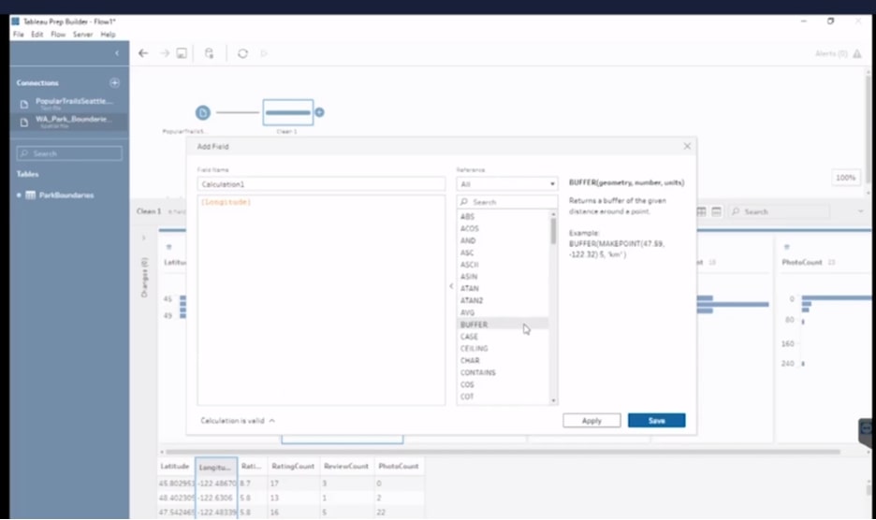This screenshot has width=876, height=520.
Task: Click the Latitude column header in grid
Action: tap(175, 466)
